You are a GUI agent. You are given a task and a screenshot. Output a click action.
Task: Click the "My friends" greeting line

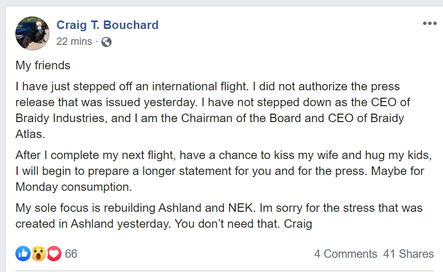(43, 65)
